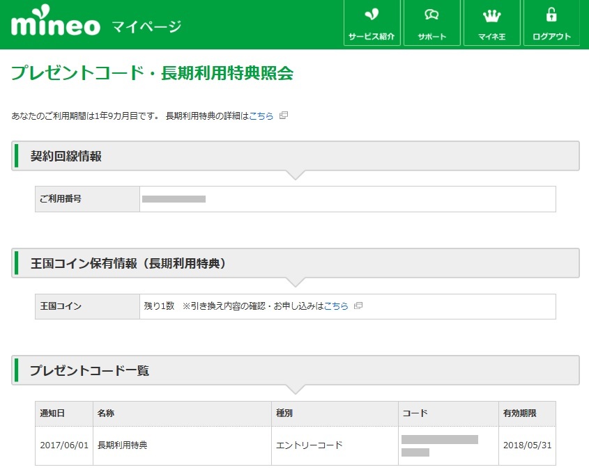Screen dimensions: 589x474
Task: Select the 王国コイン保有情報 section header
Action: [x=128, y=263]
